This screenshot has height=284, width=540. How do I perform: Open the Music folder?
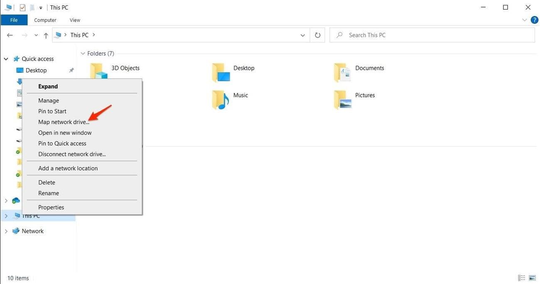(240, 95)
